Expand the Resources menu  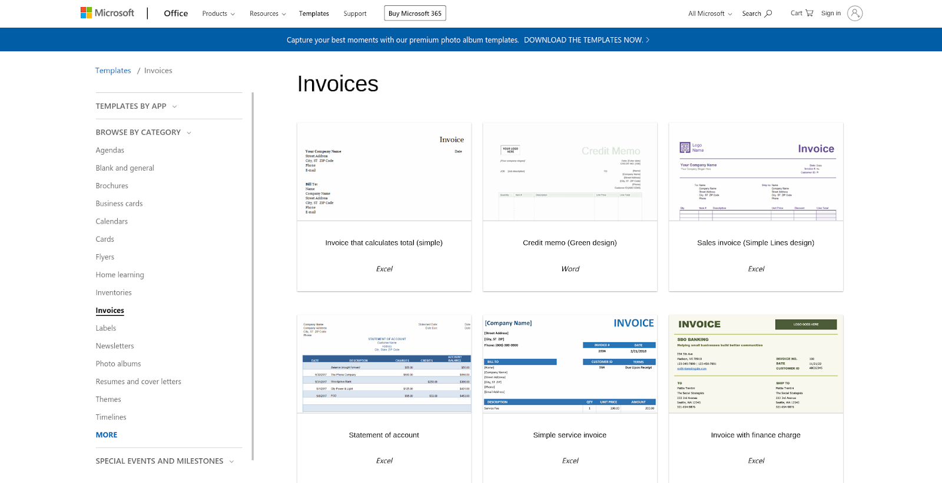click(x=267, y=14)
